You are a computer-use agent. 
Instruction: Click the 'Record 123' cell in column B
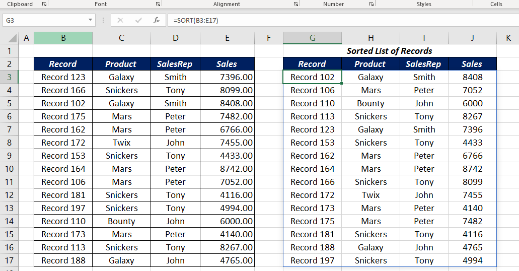coord(63,77)
